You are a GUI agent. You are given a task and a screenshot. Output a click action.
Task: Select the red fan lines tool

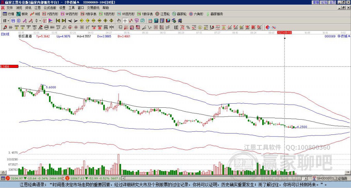tap(126, 27)
